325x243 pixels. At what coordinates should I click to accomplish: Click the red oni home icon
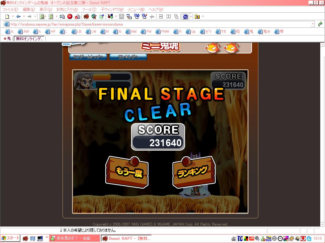pos(86,16)
